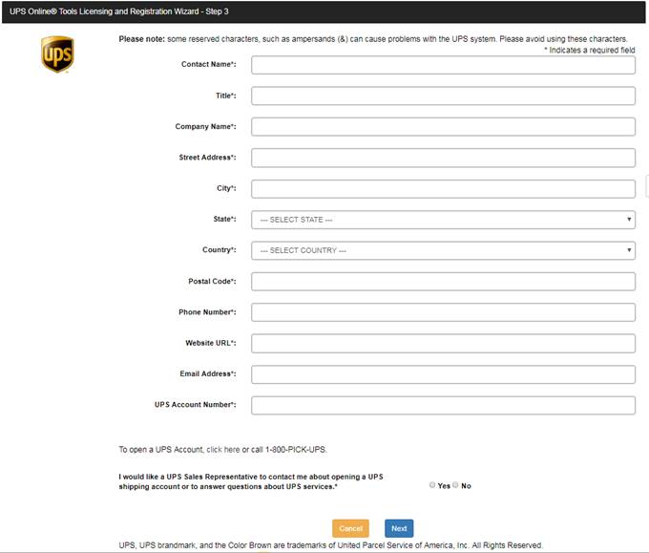Open the SELECT STATE dropdown
Image resolution: width=649 pixels, height=553 pixels.
(443, 220)
